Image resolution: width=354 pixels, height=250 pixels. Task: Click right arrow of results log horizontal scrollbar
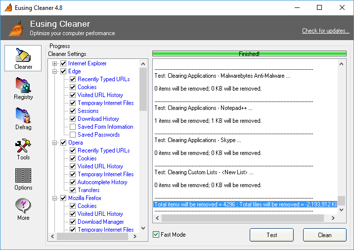pos(333,218)
